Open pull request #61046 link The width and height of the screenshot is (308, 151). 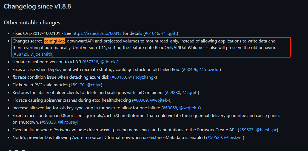[151, 33]
